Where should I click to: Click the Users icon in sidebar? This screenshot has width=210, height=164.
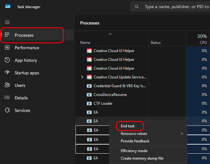tap(8, 85)
